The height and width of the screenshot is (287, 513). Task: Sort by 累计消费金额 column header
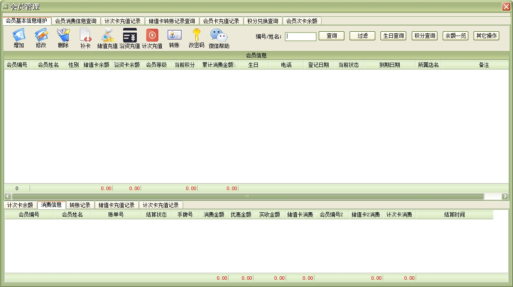tap(218, 65)
